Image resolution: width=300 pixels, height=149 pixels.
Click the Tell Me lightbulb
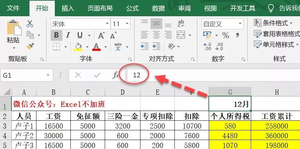tap(271, 8)
